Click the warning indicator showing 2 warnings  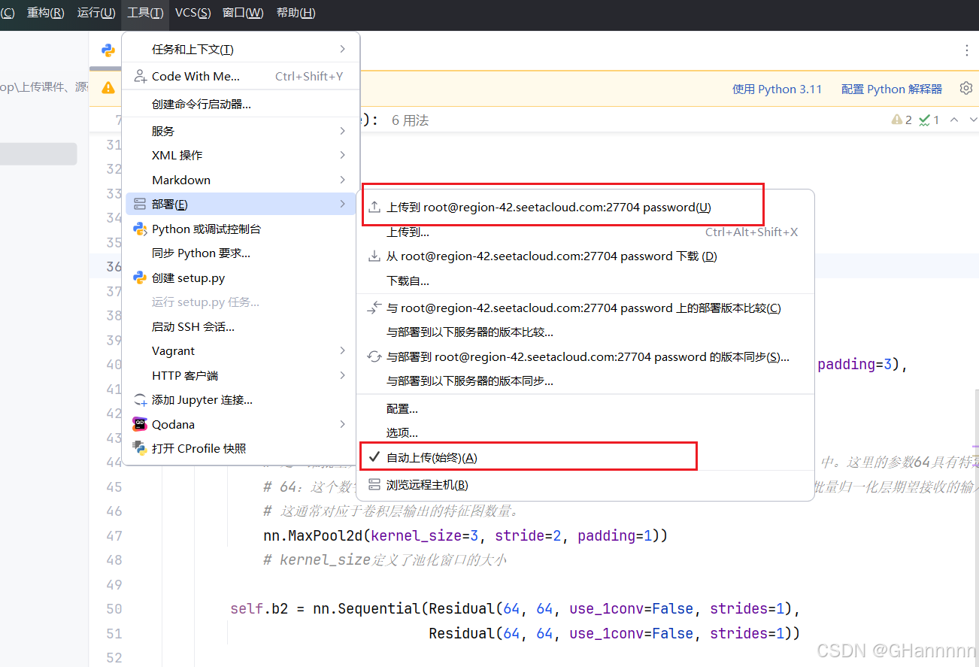[x=900, y=119]
